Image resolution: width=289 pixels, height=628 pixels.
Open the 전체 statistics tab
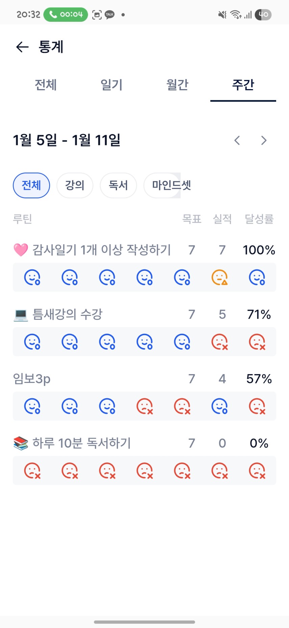(x=46, y=85)
